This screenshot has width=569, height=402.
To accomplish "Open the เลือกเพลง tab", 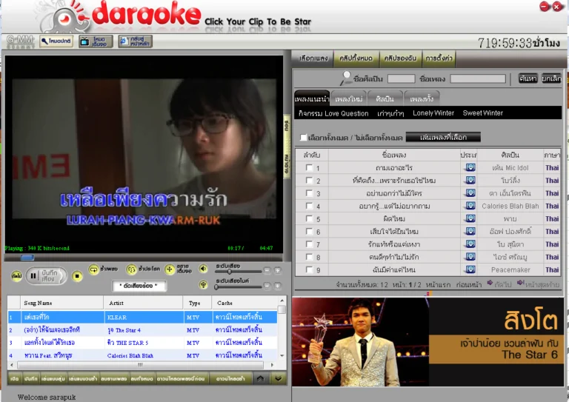I will (313, 58).
